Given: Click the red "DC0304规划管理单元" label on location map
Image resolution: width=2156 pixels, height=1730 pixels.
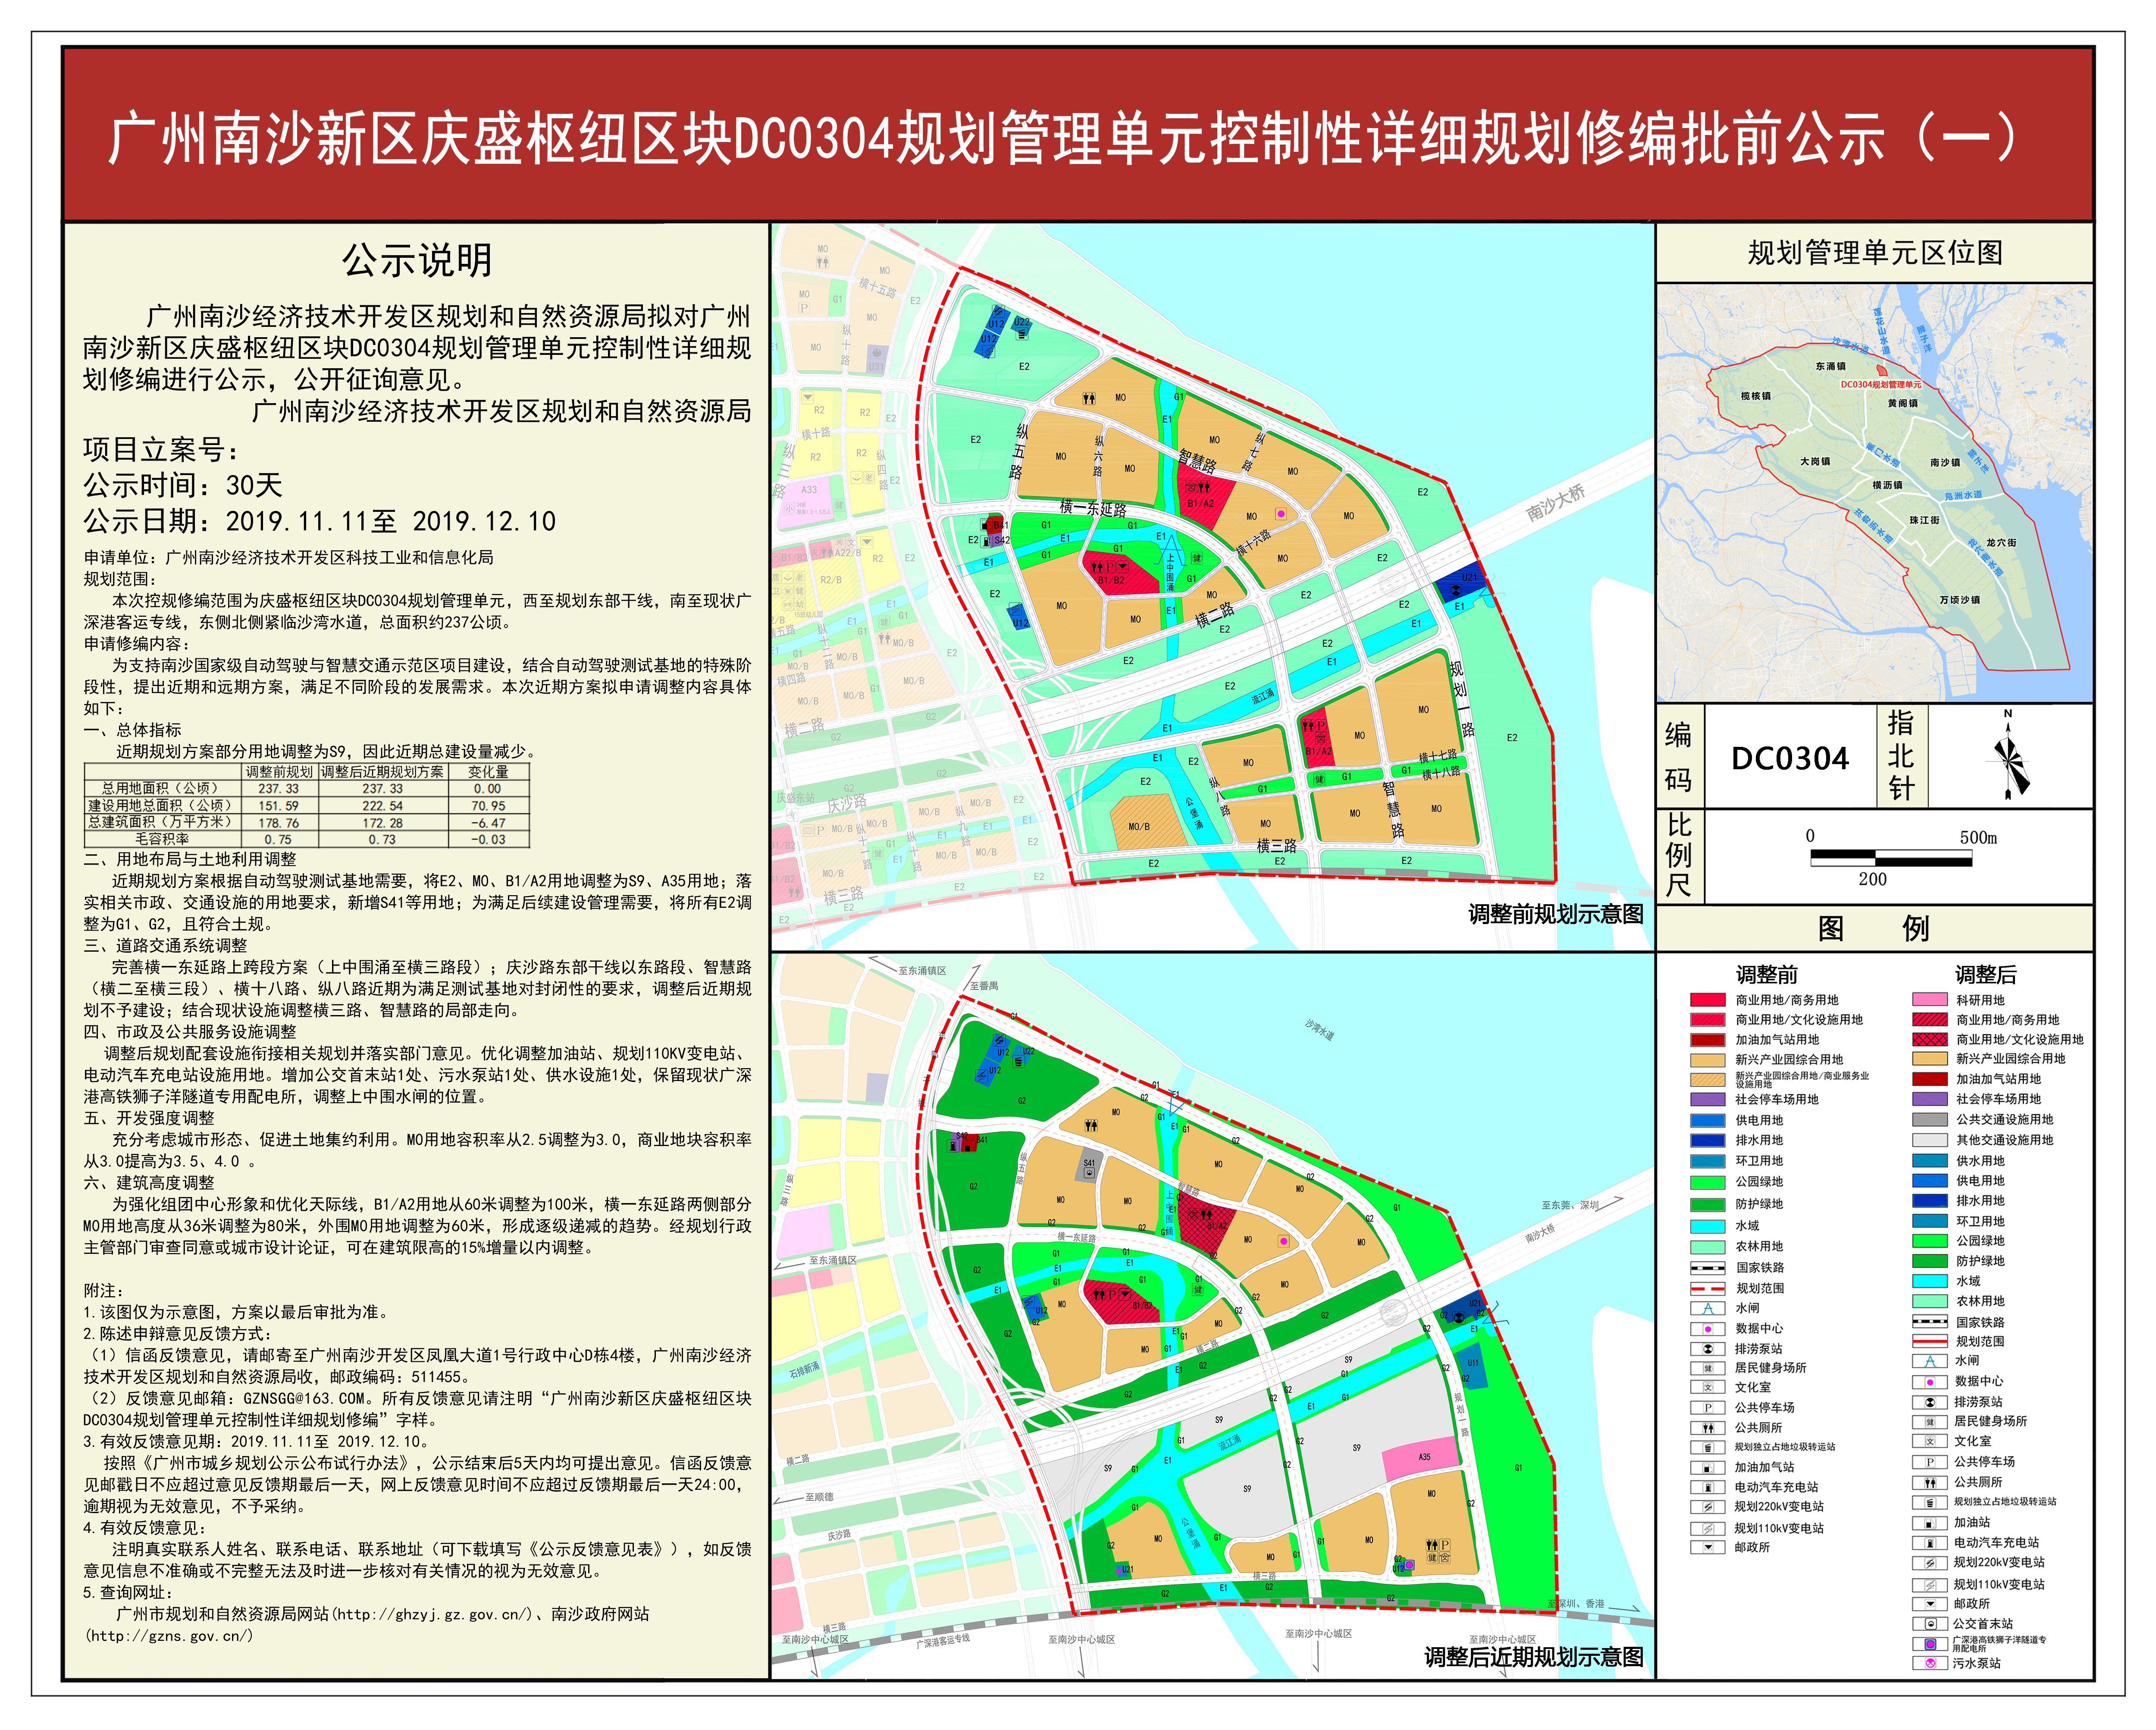Looking at the screenshot, I should click(x=1881, y=385).
